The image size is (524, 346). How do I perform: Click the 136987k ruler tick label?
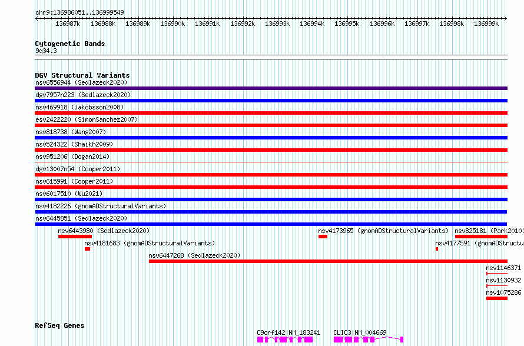coord(68,24)
